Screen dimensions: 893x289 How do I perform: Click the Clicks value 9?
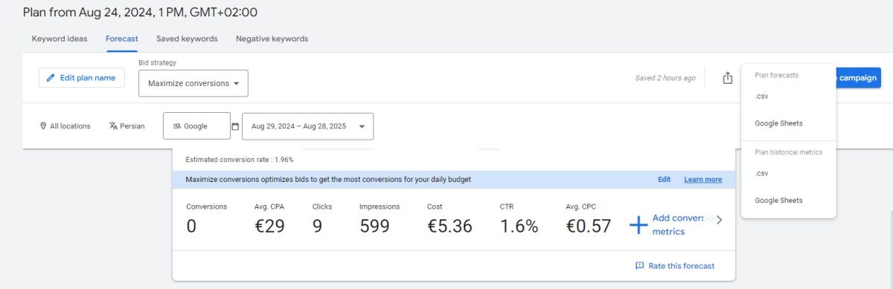(x=317, y=227)
